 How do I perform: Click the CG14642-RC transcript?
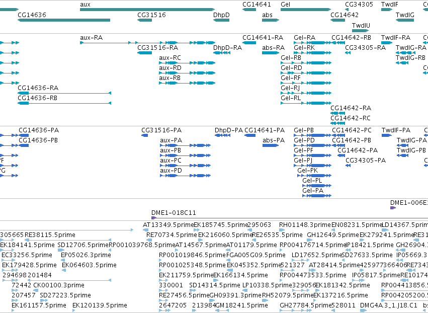tap(337, 123)
